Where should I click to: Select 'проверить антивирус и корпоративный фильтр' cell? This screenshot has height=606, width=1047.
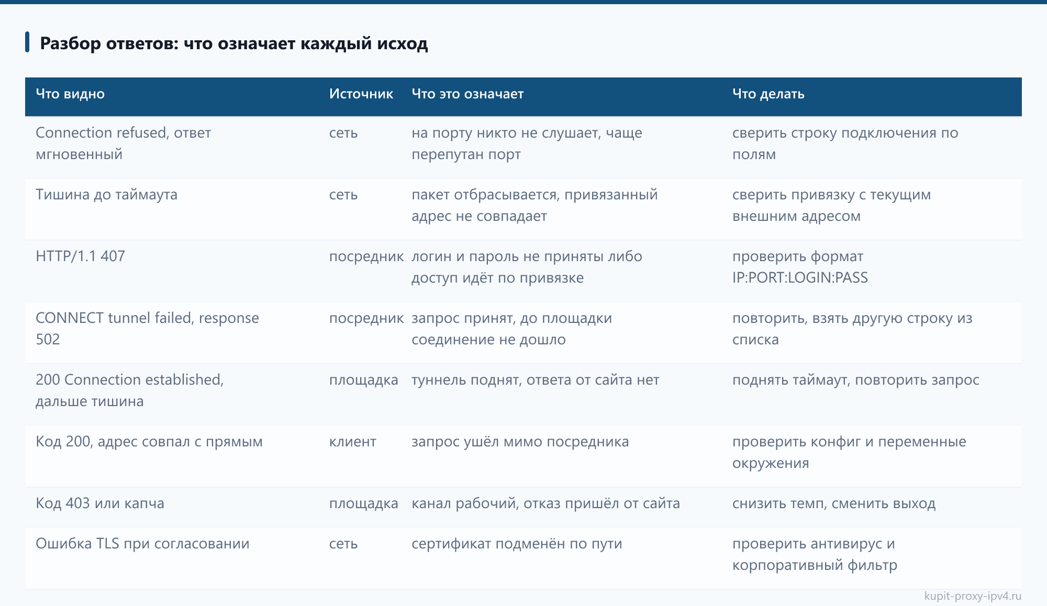click(815, 554)
